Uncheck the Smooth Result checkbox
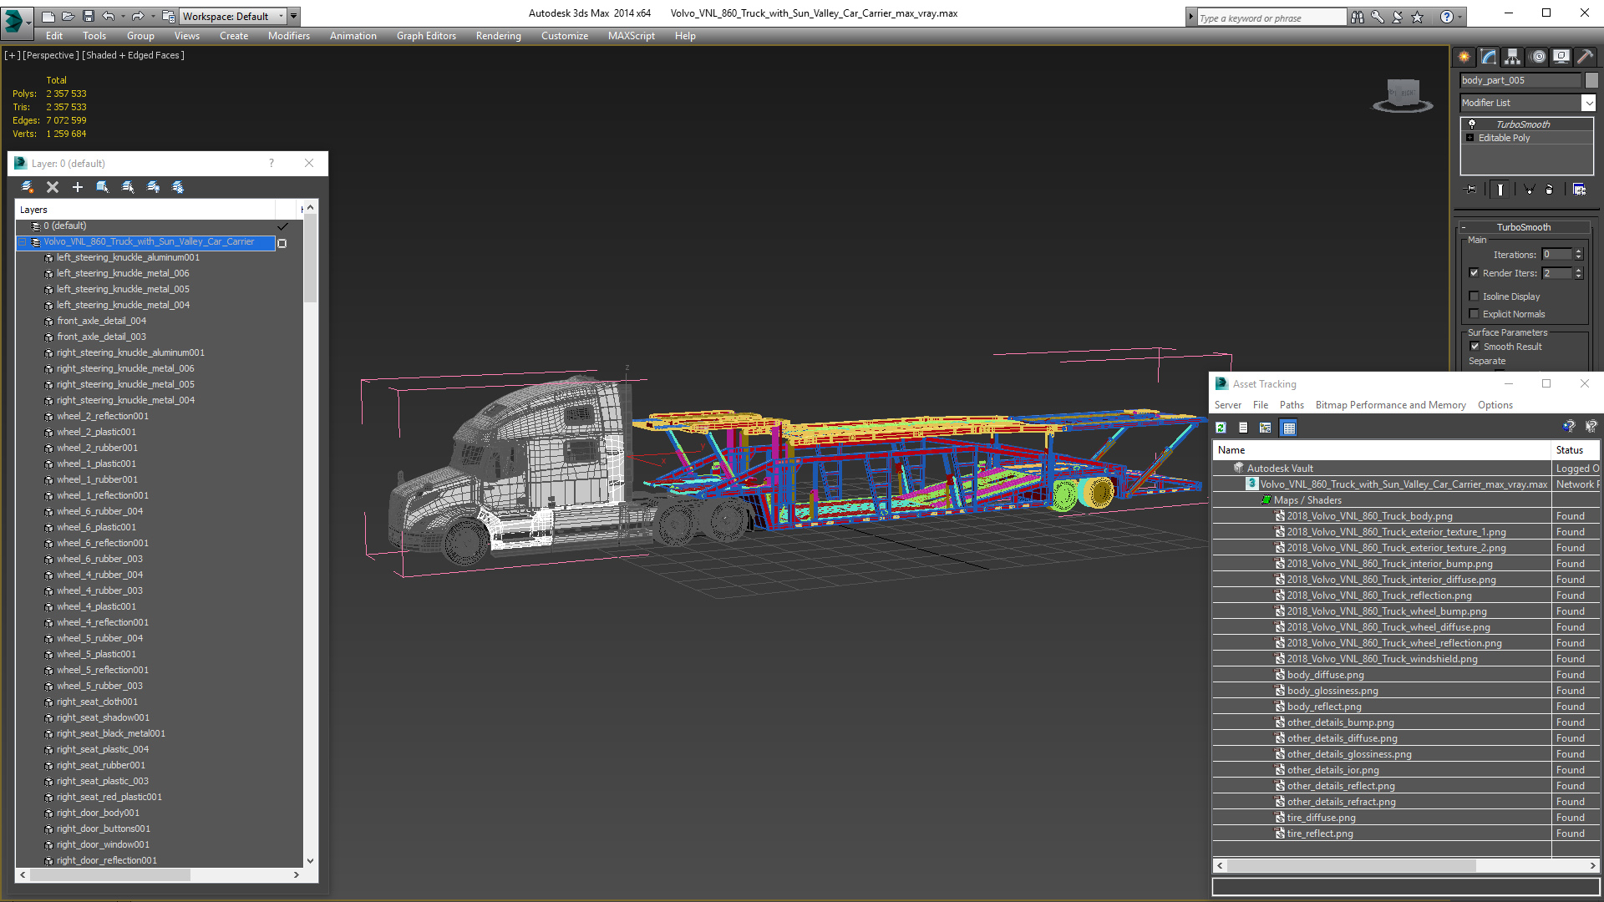The width and height of the screenshot is (1604, 902). [1475, 346]
